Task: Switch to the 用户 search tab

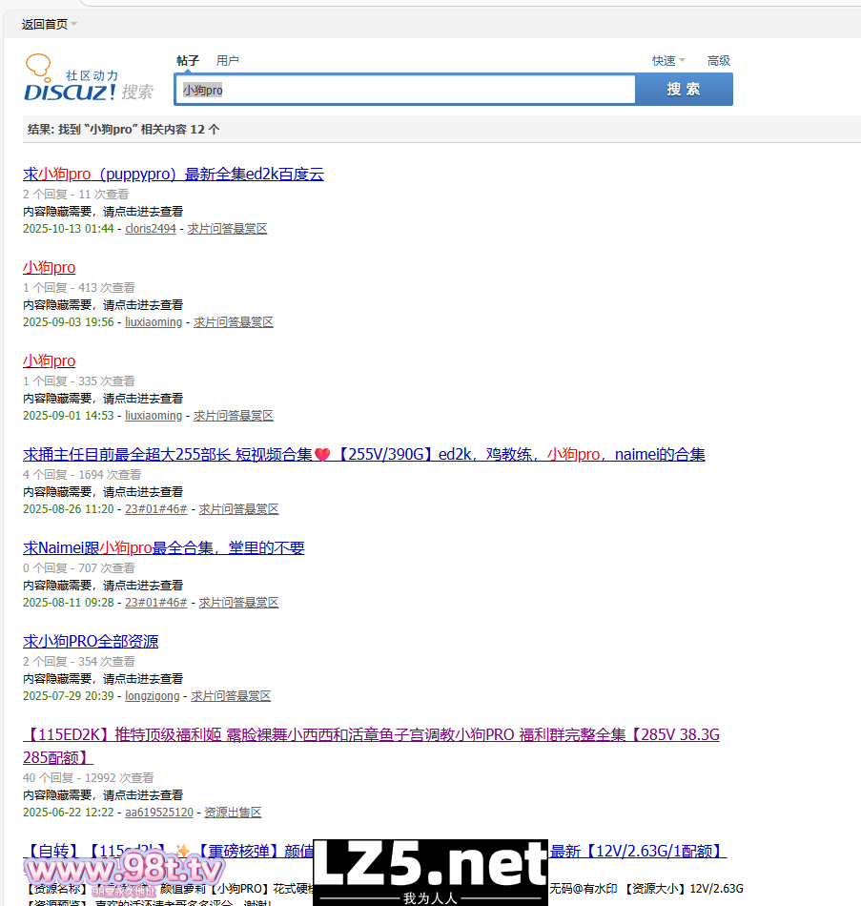Action: tap(228, 59)
